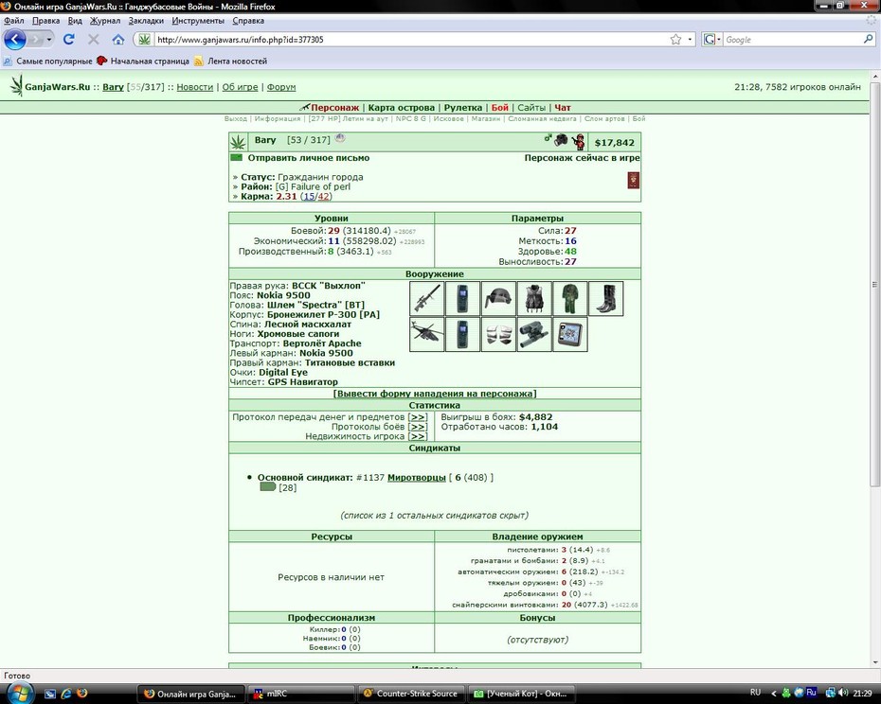Go to the Персонаж section

334,108
